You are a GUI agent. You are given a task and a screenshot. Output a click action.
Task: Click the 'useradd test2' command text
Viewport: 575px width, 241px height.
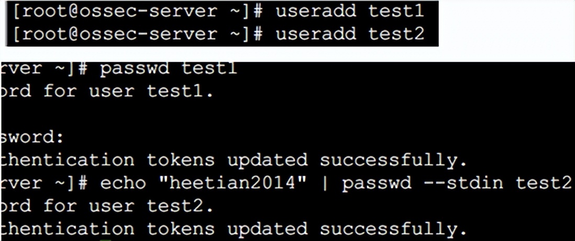[350, 34]
